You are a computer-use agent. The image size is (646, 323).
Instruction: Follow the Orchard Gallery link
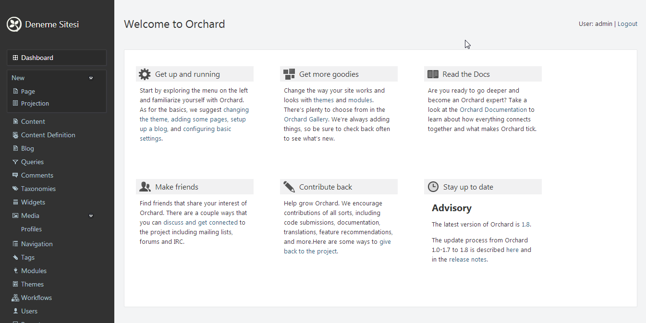click(x=306, y=120)
